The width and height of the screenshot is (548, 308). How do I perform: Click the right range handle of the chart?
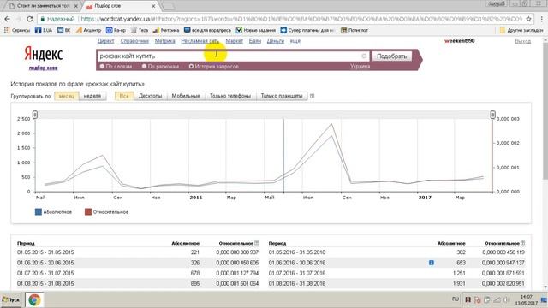(492, 115)
